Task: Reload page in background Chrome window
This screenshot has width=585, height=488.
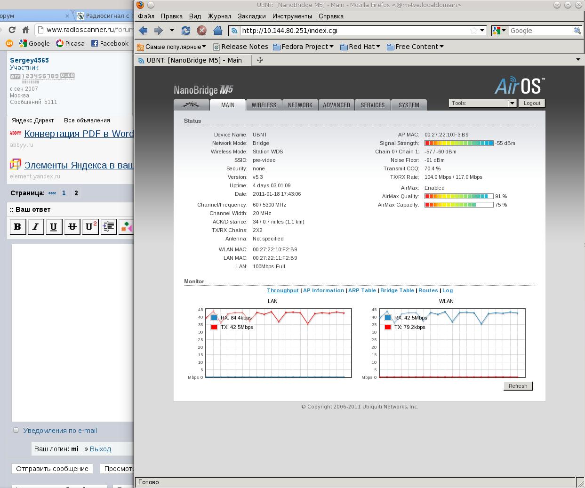Action: (12, 30)
